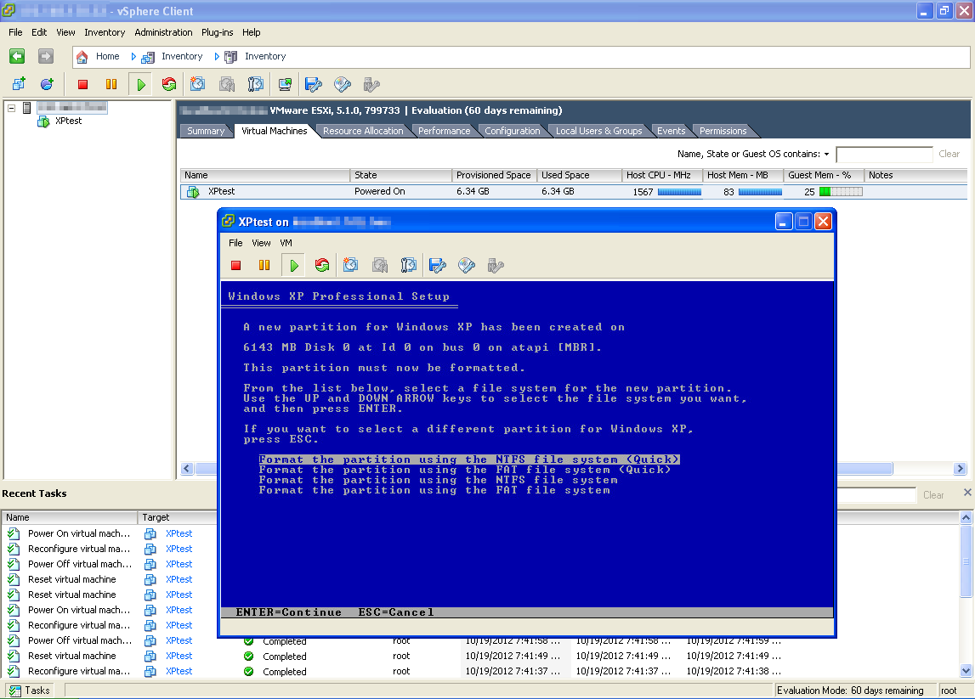Open the Help menu
Viewport: 975px width, 699px height.
click(252, 32)
